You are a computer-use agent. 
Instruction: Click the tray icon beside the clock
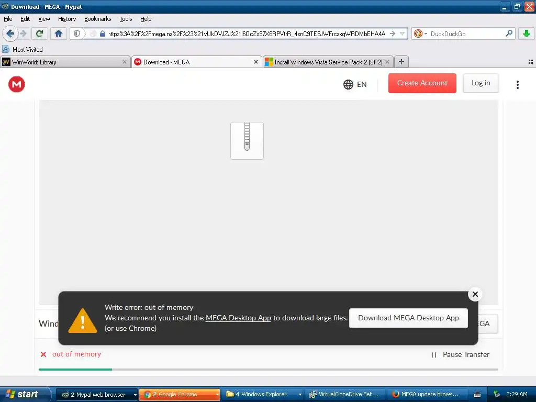pyautogui.click(x=497, y=394)
